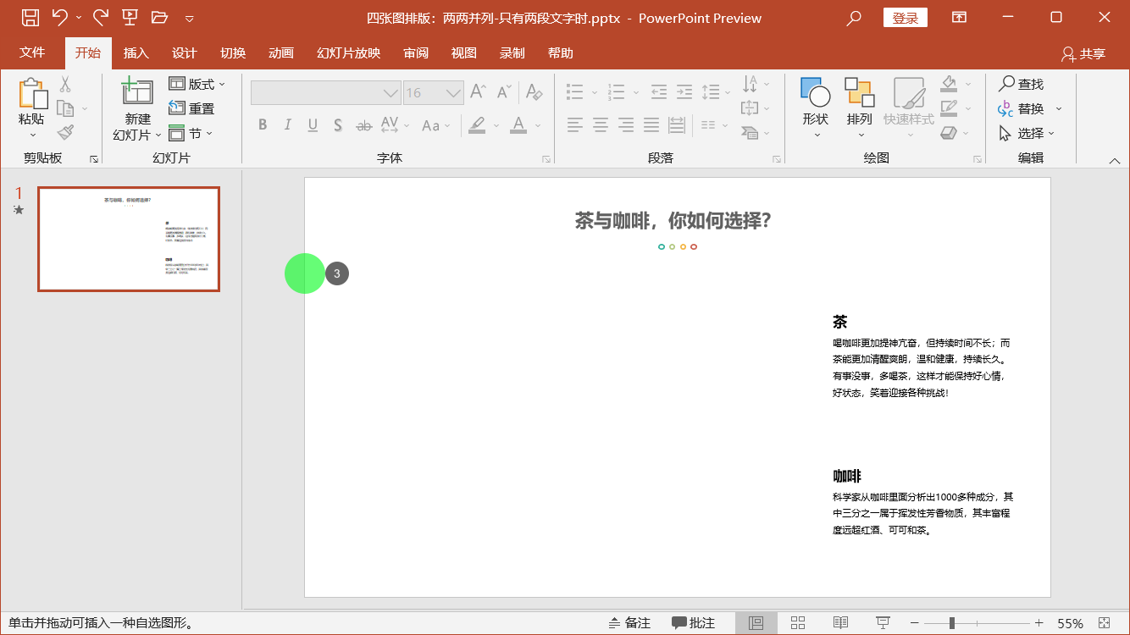
Task: Open the 视图 tab
Action: [464, 52]
